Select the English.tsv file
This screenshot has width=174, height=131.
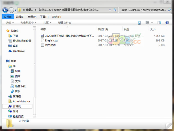tap(51, 41)
